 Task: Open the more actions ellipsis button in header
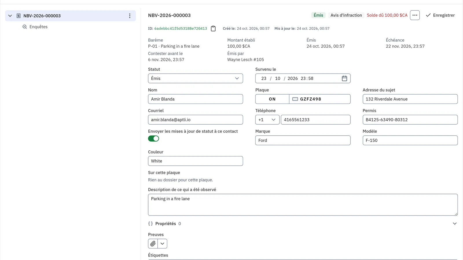(x=415, y=15)
